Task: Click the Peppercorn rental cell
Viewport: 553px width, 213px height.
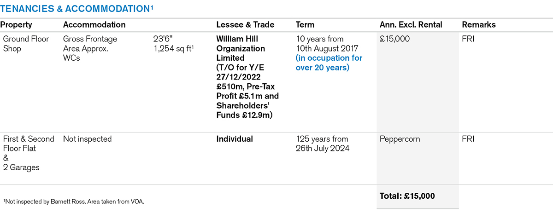Action: click(400, 139)
